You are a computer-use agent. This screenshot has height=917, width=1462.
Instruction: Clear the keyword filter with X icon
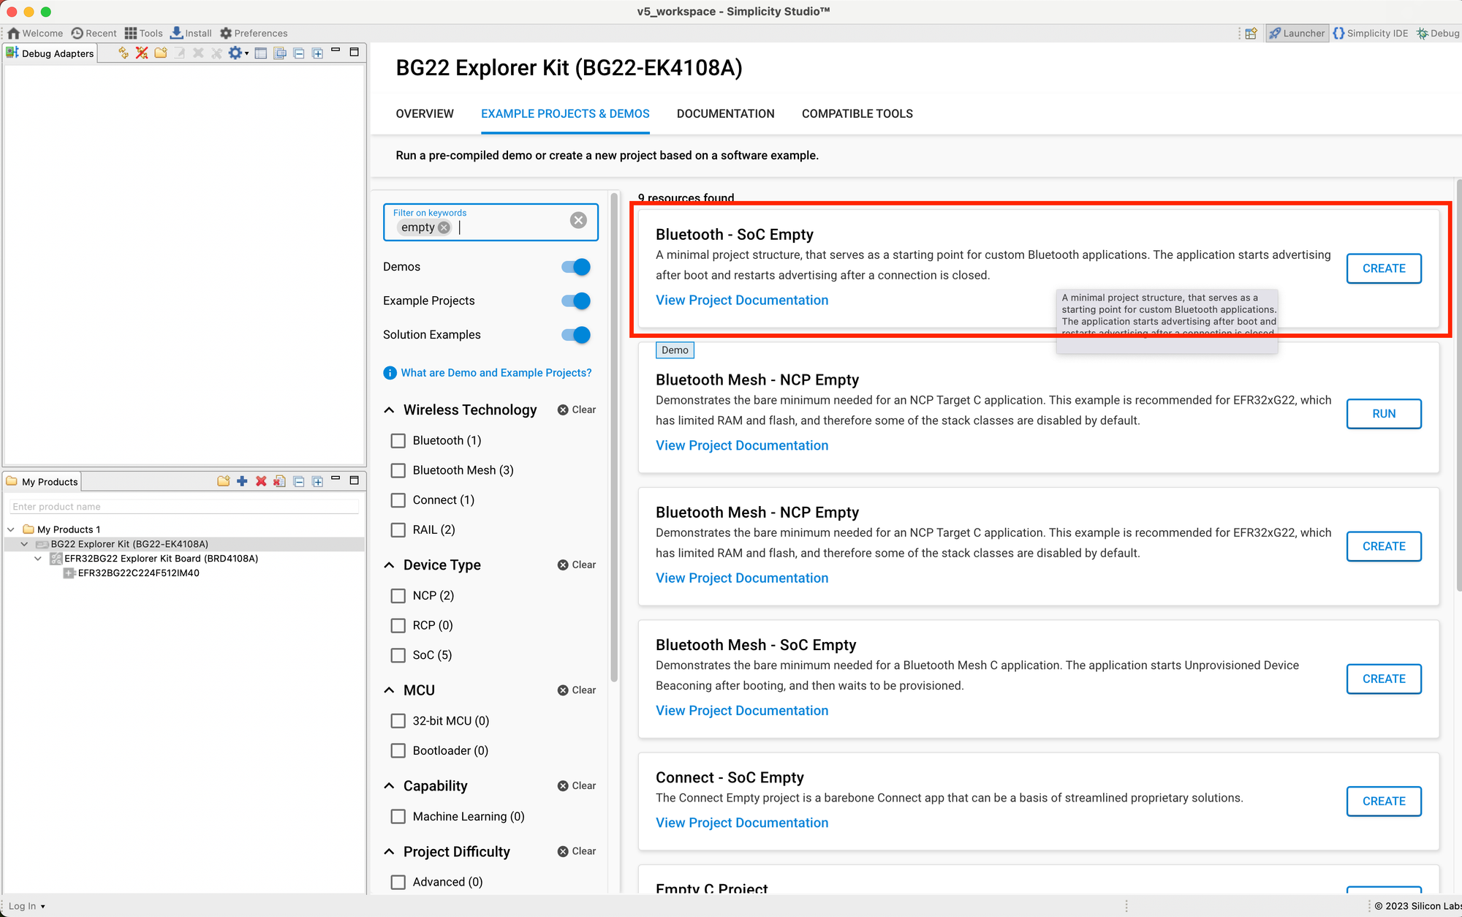point(578,220)
